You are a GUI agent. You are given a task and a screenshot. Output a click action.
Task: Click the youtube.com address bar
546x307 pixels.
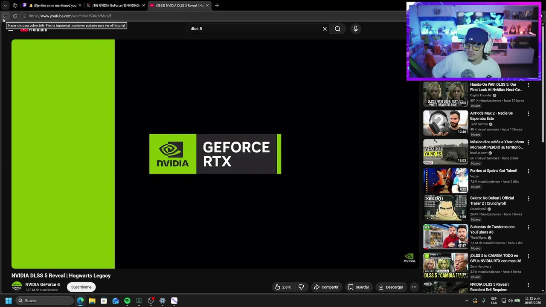(x=213, y=16)
